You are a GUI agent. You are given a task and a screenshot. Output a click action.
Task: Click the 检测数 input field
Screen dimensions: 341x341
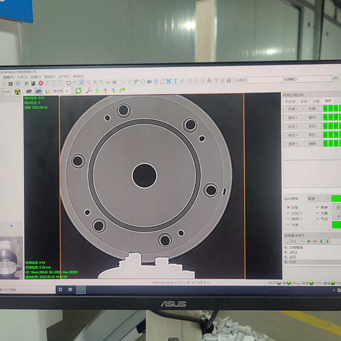click(313, 79)
